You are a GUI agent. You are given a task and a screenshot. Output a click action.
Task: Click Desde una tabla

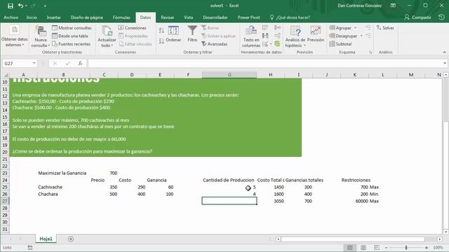70,36
